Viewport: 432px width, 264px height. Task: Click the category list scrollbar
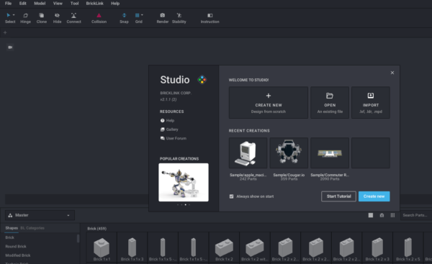pos(78,238)
